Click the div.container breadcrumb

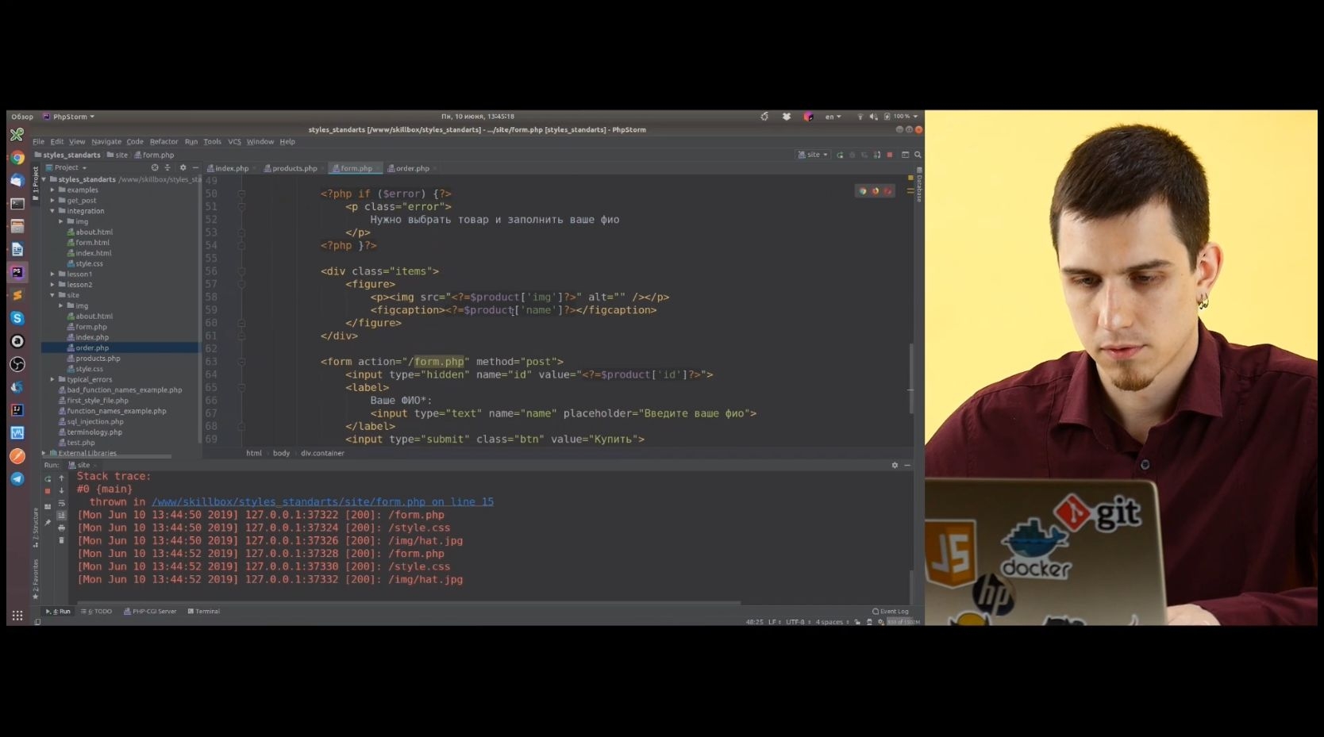(x=322, y=453)
